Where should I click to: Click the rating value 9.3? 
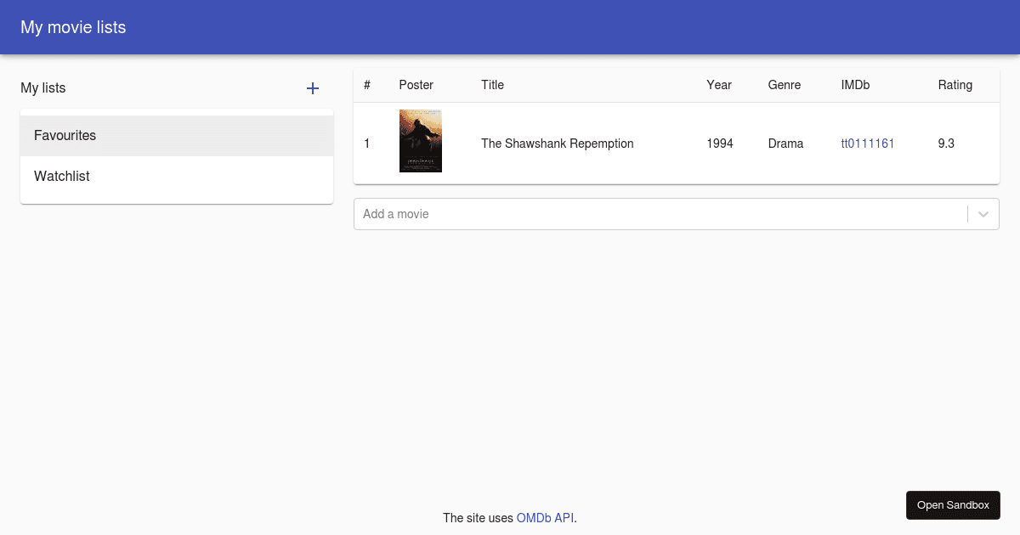pos(946,144)
